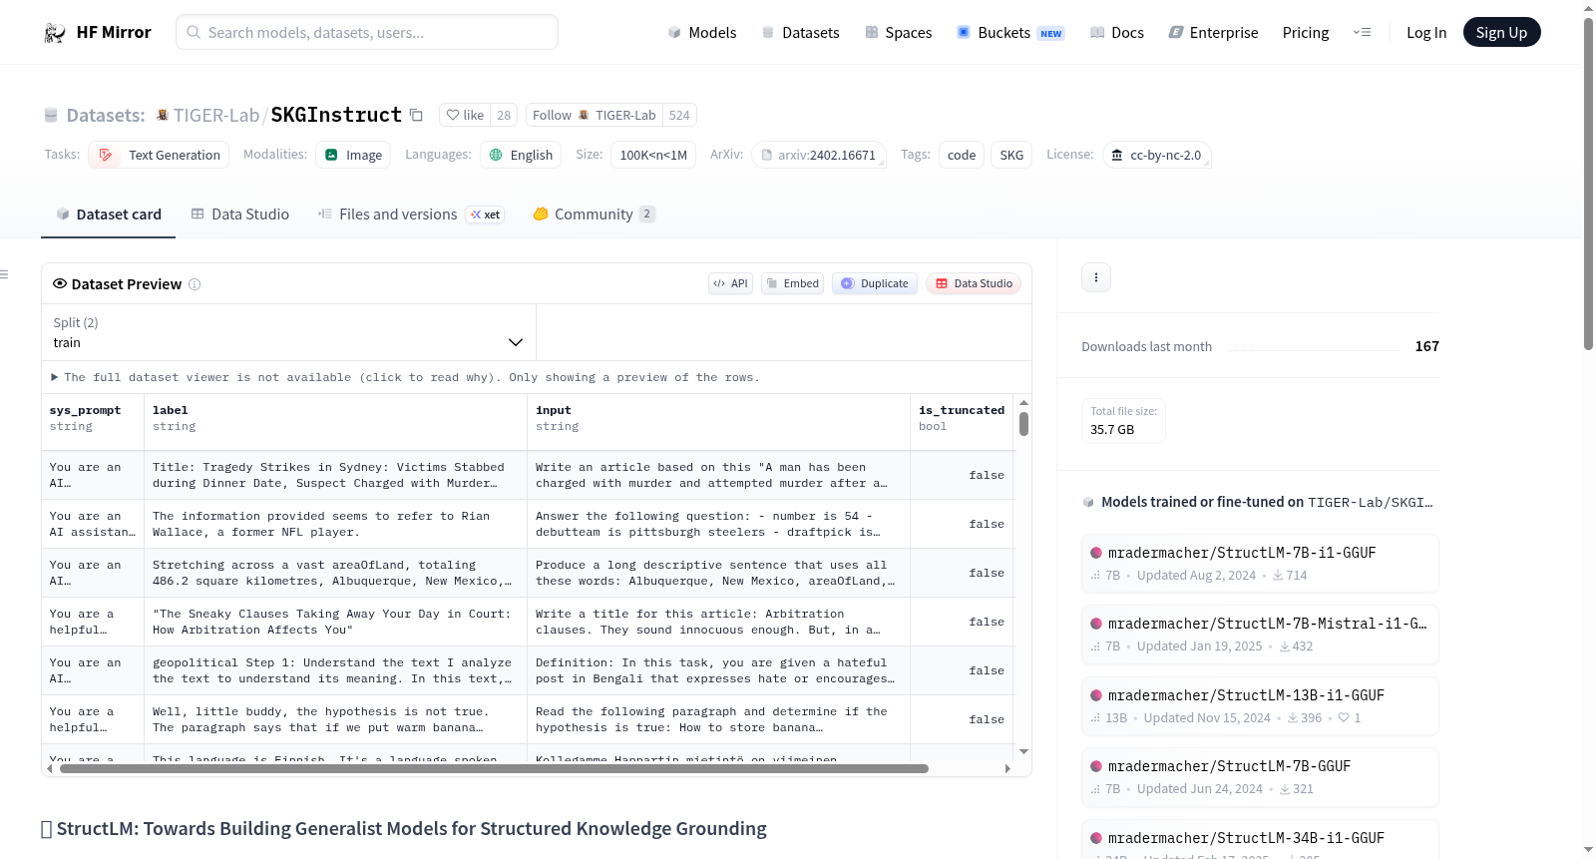
Task: Go to the Community tab
Action: click(595, 215)
